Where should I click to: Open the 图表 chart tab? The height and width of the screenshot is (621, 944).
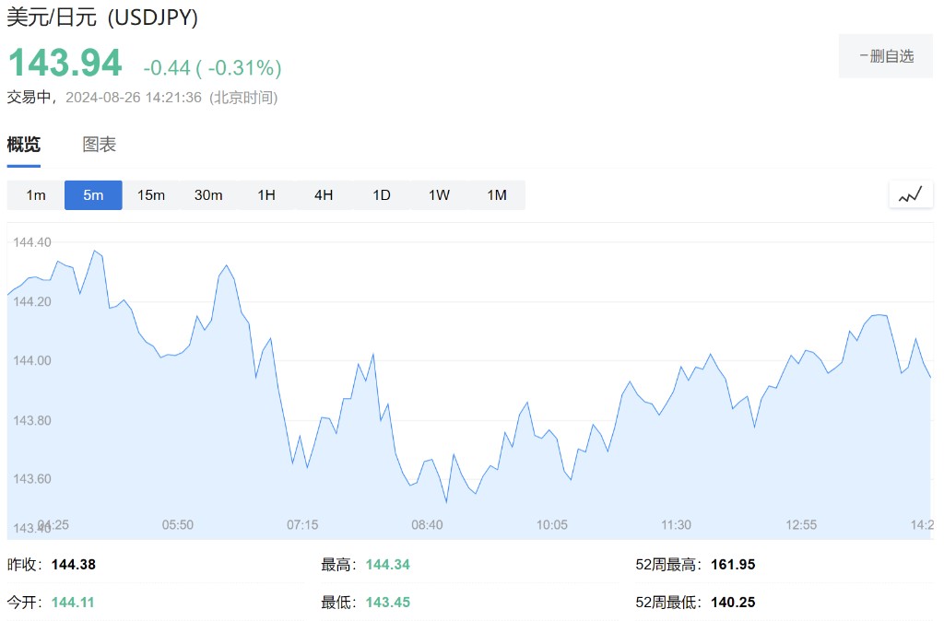(x=100, y=145)
